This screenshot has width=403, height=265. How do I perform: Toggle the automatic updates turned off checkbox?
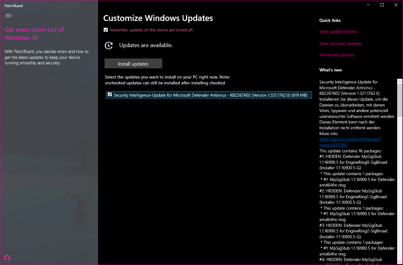coord(106,30)
